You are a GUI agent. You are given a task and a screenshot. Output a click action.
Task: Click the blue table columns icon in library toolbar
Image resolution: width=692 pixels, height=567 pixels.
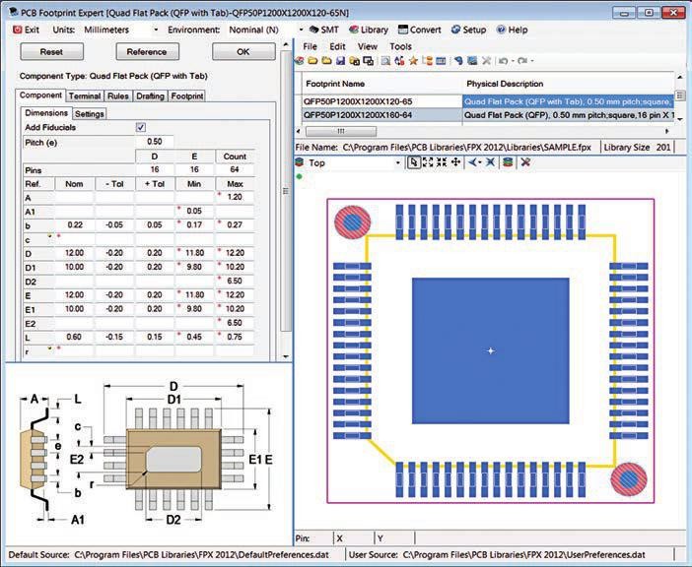pyautogui.click(x=441, y=61)
